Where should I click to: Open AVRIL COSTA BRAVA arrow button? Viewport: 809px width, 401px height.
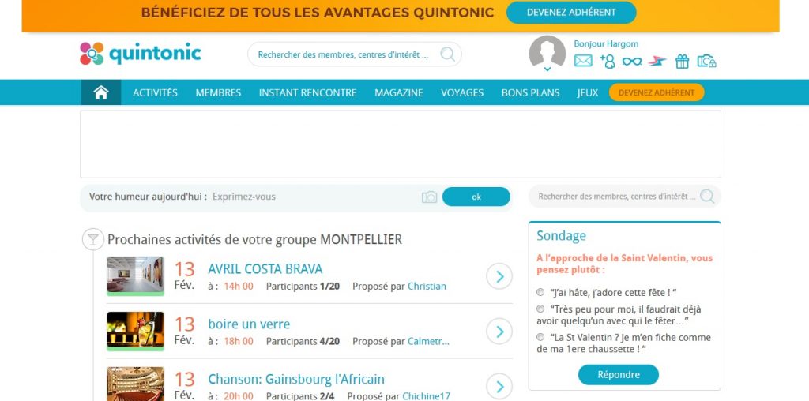[499, 276]
